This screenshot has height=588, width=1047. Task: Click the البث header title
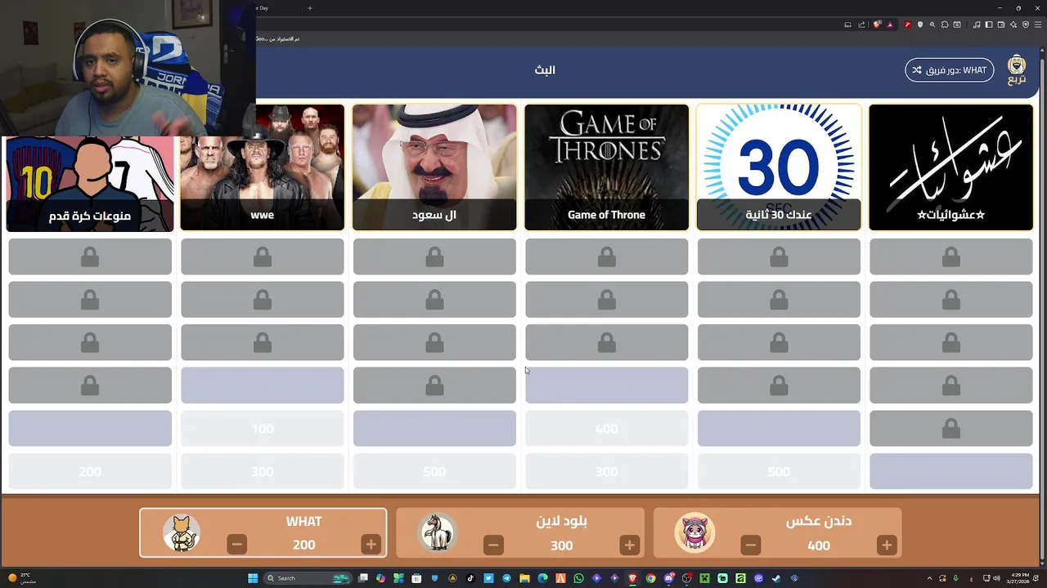[x=545, y=70]
